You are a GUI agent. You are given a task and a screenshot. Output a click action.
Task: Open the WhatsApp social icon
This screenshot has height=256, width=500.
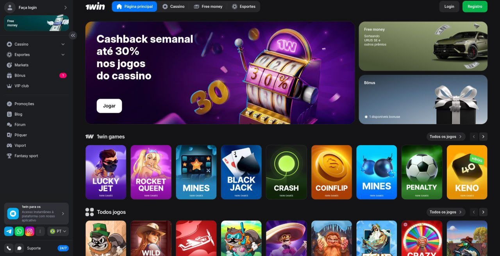click(x=19, y=231)
